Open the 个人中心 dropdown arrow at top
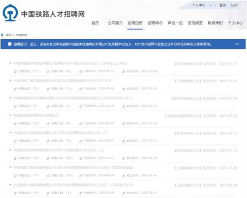 (x=211, y=6)
